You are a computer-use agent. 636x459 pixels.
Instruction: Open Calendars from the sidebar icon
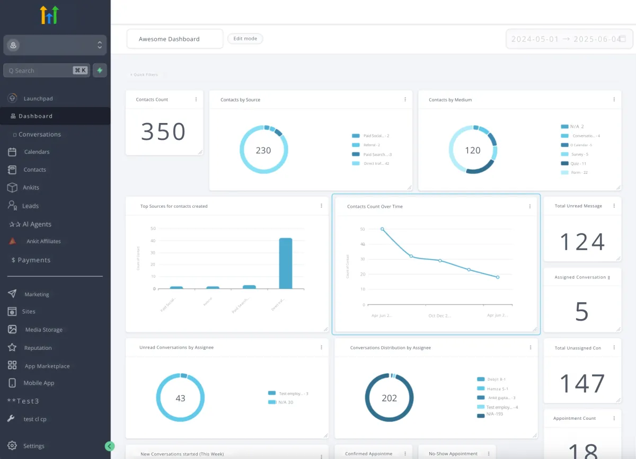(x=12, y=152)
